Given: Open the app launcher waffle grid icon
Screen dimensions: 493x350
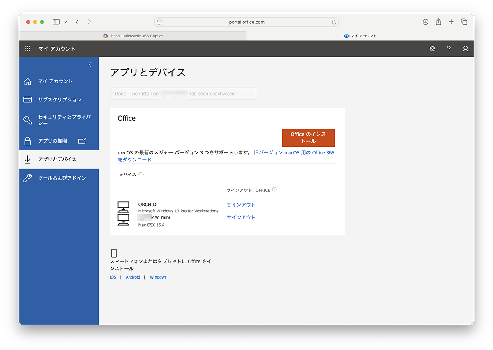Looking at the screenshot, I should [27, 49].
